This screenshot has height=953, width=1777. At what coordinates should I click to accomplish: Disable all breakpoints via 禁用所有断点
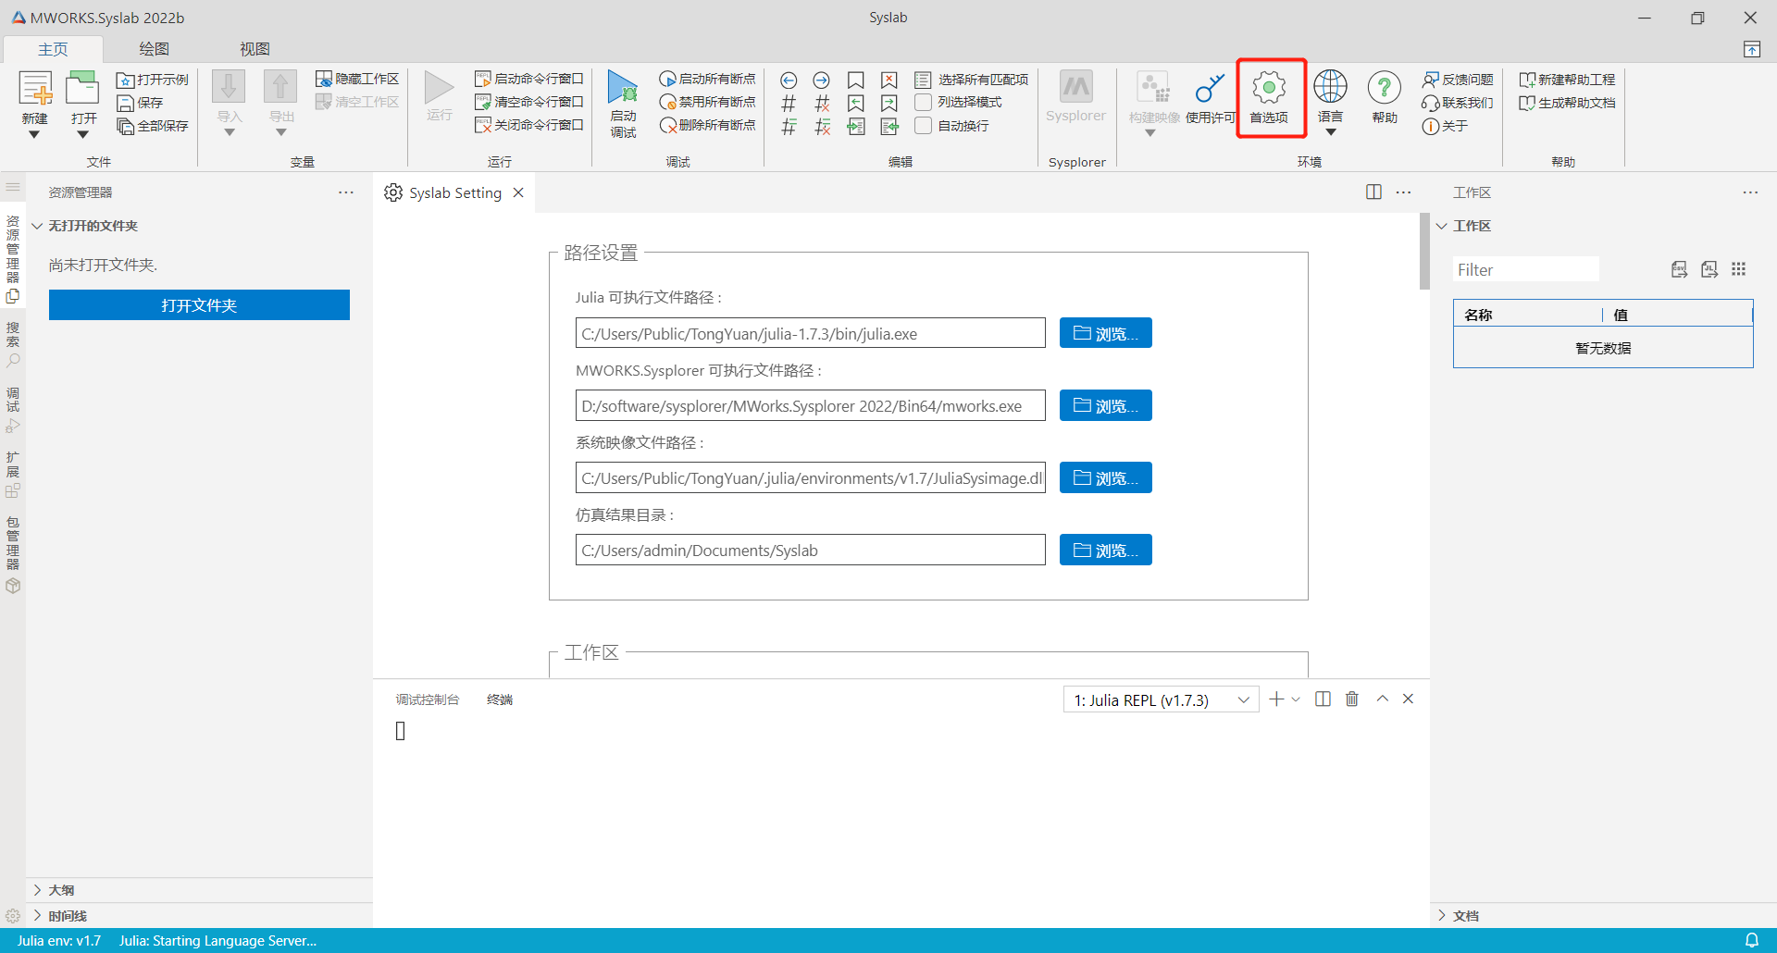(x=708, y=102)
